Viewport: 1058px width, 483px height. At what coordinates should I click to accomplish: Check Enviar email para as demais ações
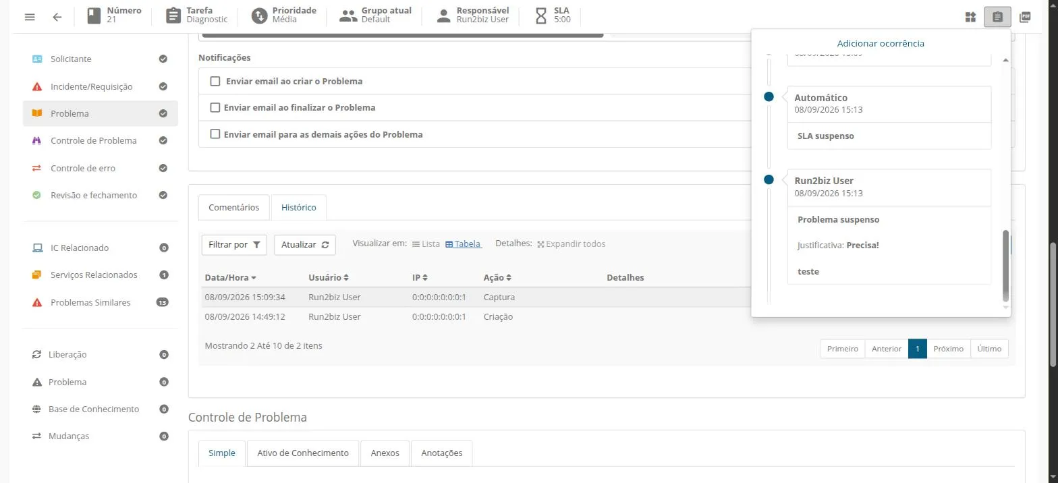215,134
